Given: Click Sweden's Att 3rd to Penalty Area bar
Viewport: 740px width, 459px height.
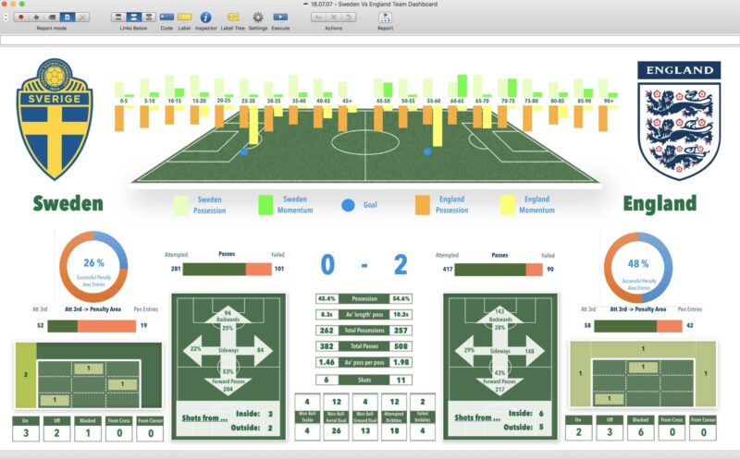Looking at the screenshot, I should click(x=92, y=326).
